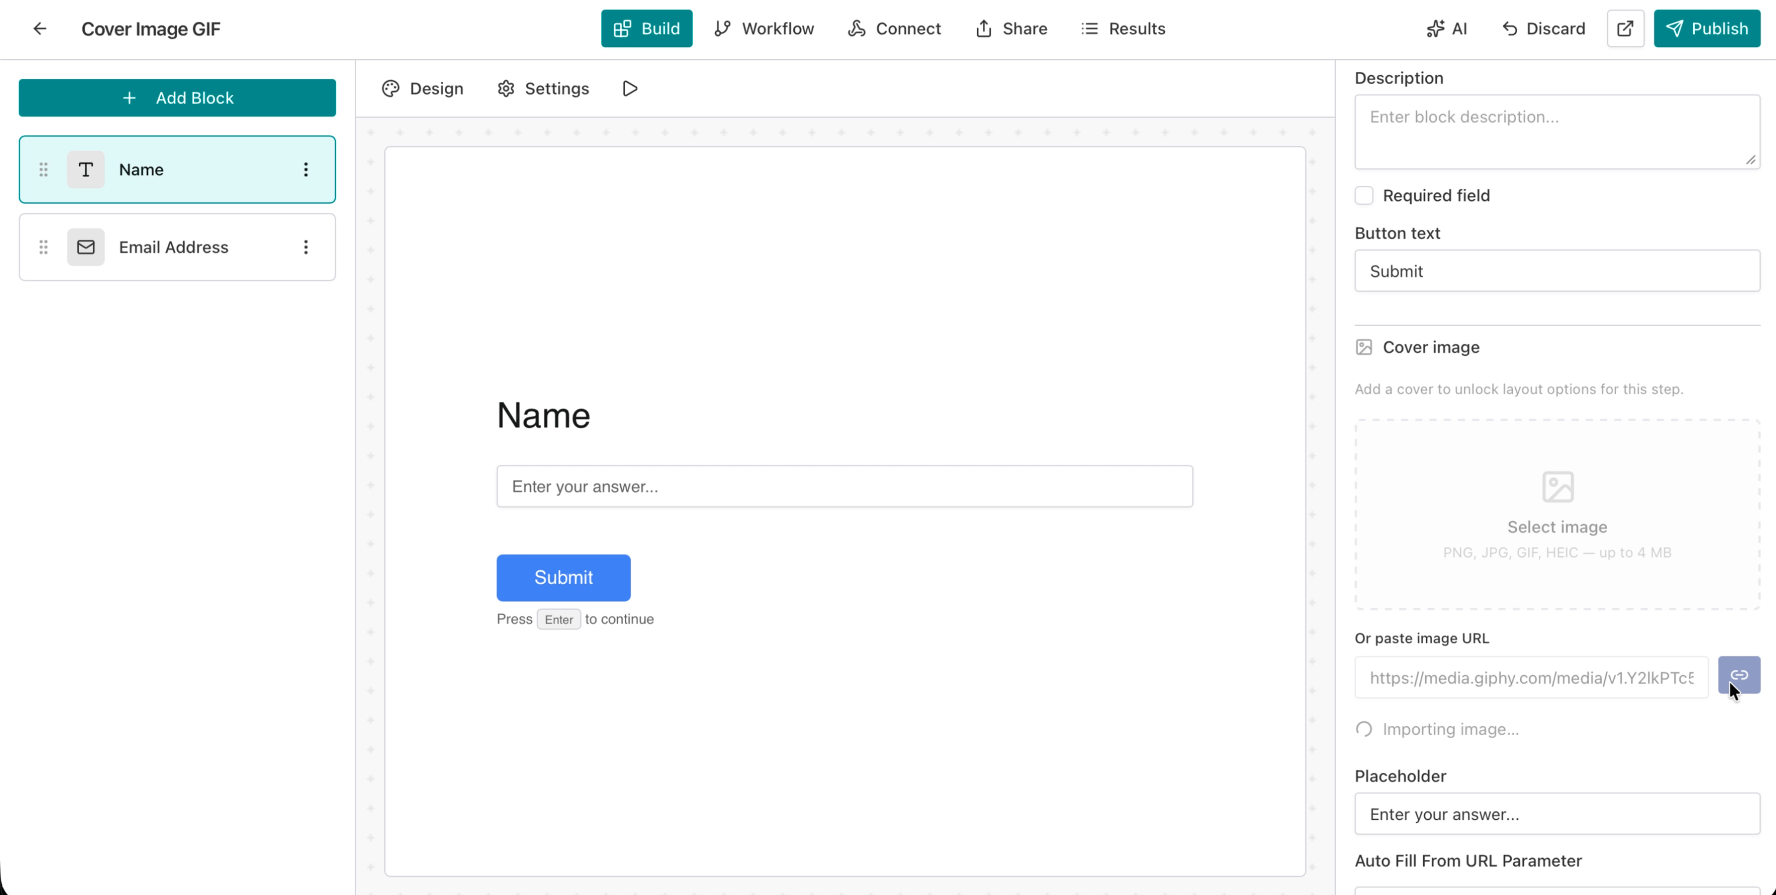Screen dimensions: 1776x895
Task: Open the Workflow section
Action: tap(764, 28)
